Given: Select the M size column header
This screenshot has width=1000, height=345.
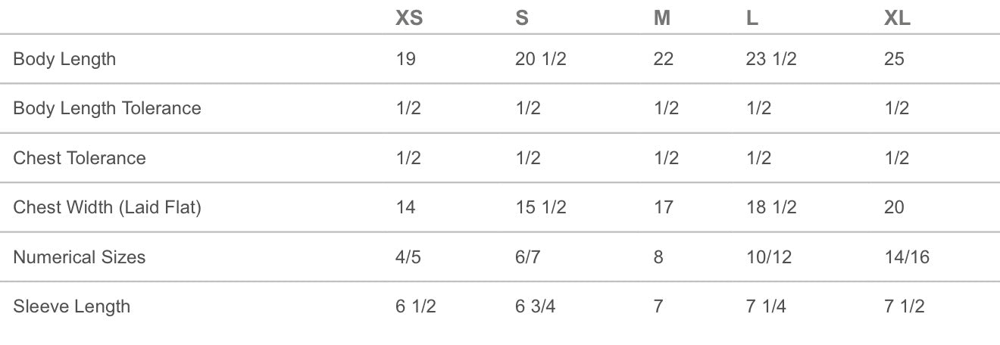Looking at the screenshot, I should click(x=662, y=18).
